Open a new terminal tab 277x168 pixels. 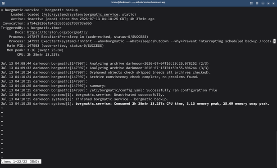click(x=3, y=3)
